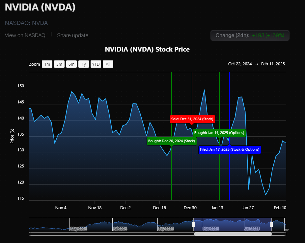Select the 3m zoom range
The height and width of the screenshot is (243, 305).
[59, 64]
